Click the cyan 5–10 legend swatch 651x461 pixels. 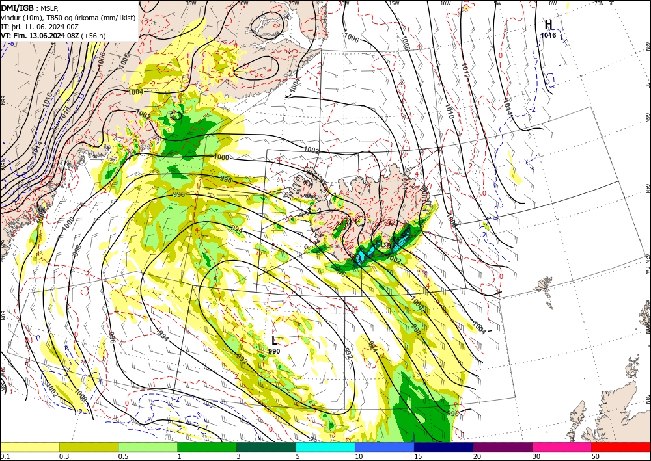325,447
